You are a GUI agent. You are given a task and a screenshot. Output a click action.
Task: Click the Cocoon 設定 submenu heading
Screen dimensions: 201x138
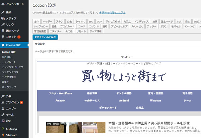(9, 52)
